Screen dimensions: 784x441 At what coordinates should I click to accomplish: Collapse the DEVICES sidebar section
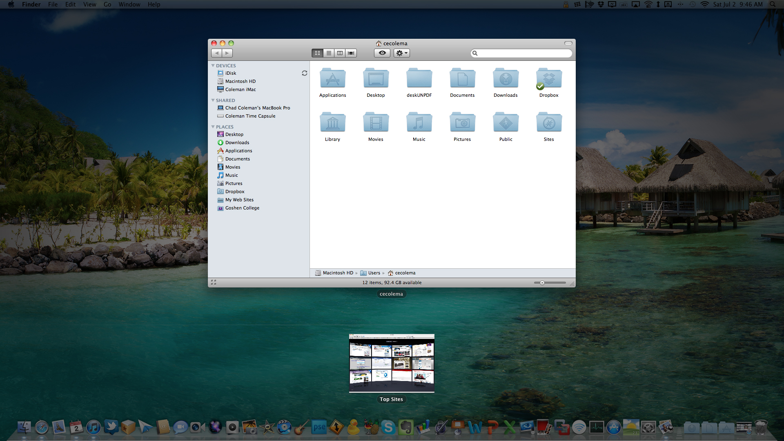(x=213, y=66)
